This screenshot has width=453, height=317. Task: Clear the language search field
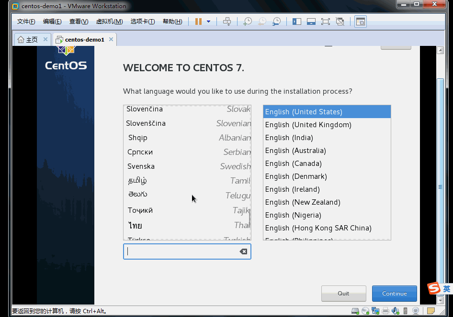coord(243,251)
